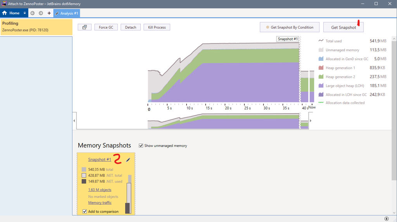Viewport: 397px width, 222px height.
Task: Open the Home dropdown arrow
Action: [25, 13]
